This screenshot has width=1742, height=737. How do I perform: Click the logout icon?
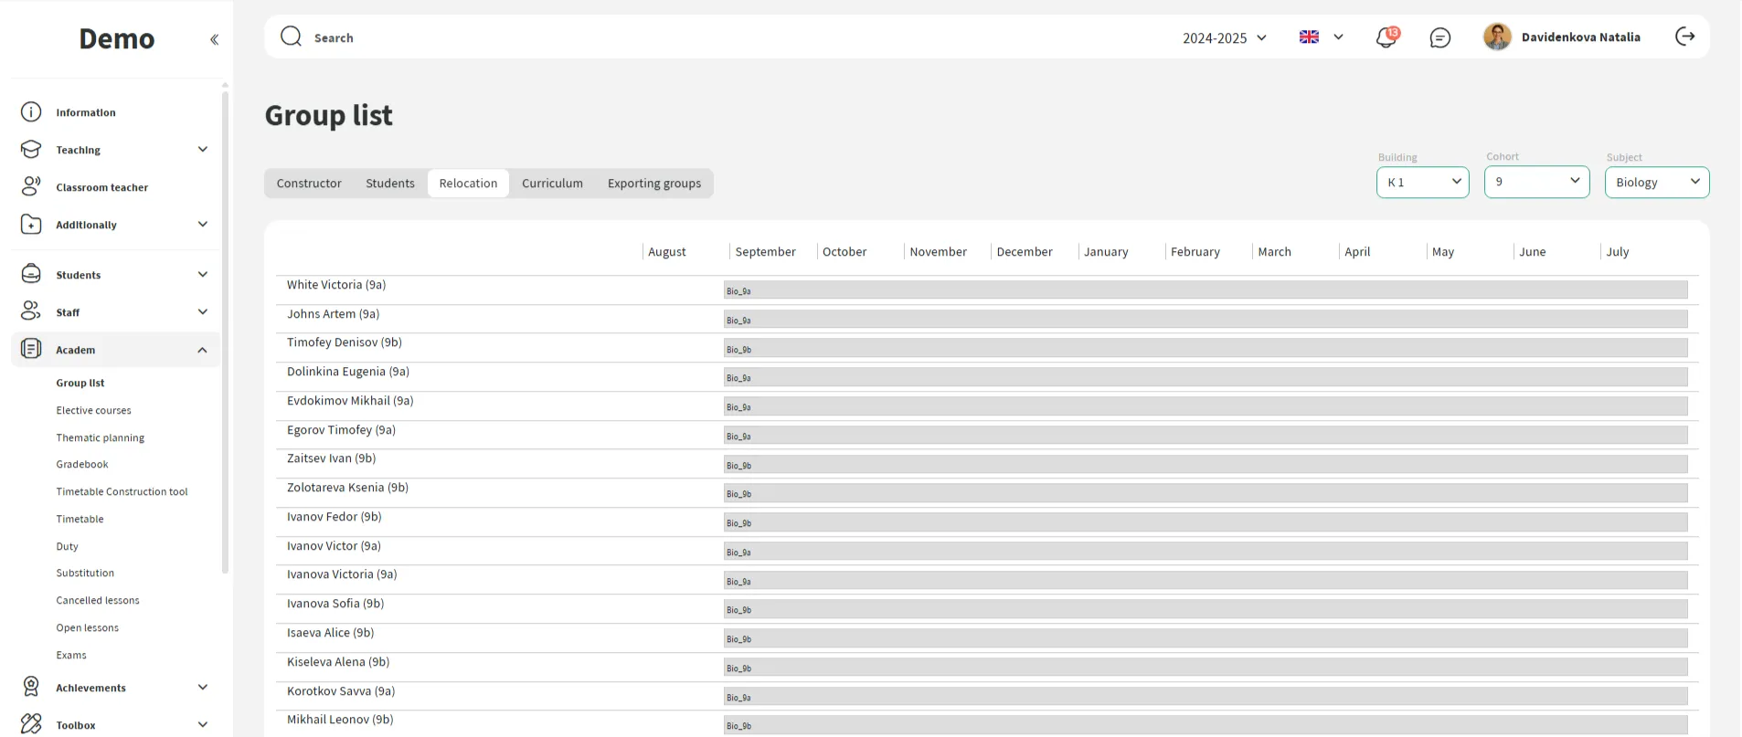coord(1684,37)
